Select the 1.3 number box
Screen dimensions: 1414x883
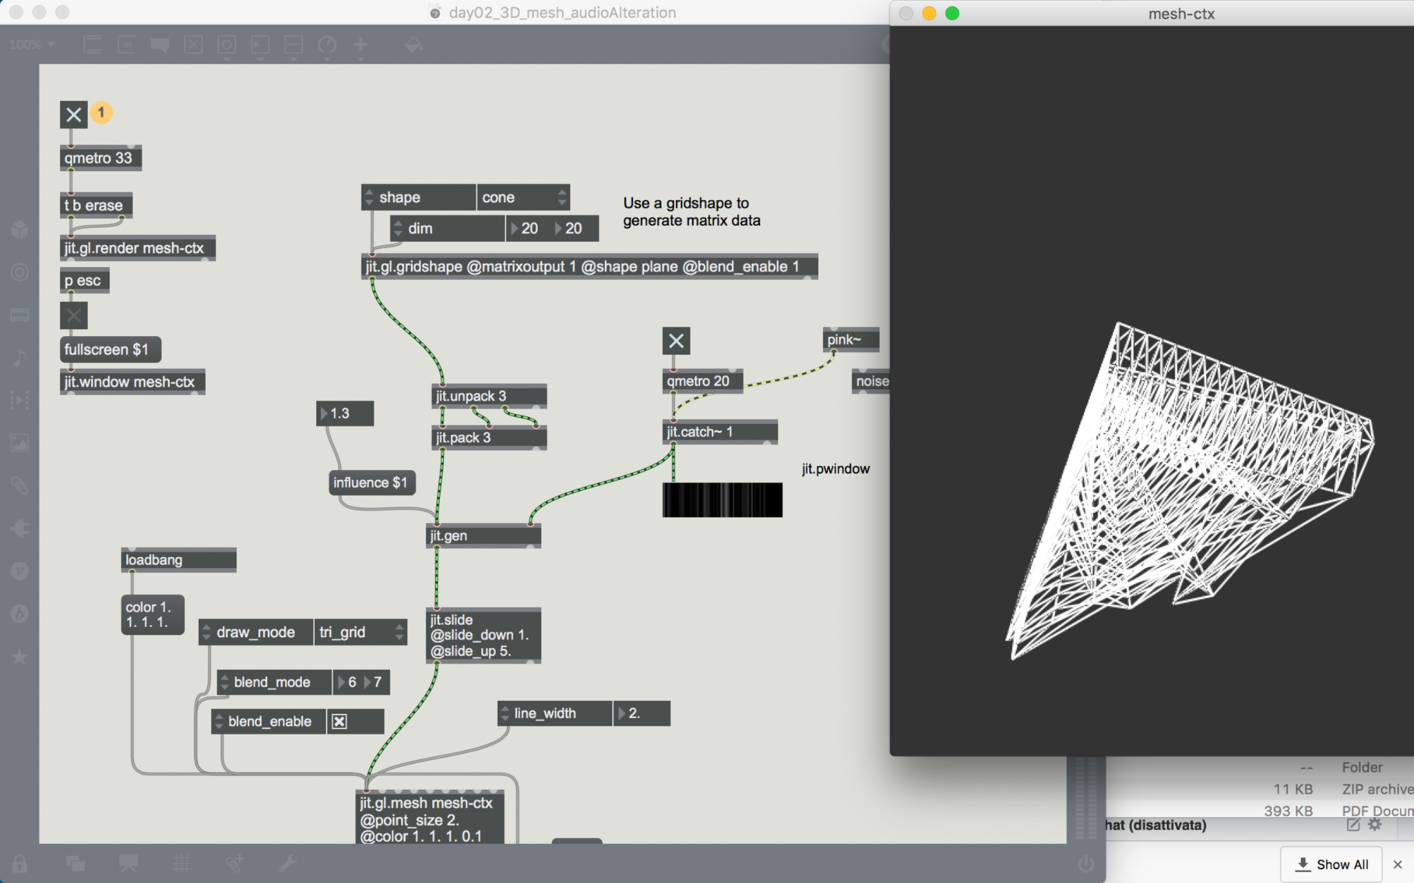click(x=345, y=414)
